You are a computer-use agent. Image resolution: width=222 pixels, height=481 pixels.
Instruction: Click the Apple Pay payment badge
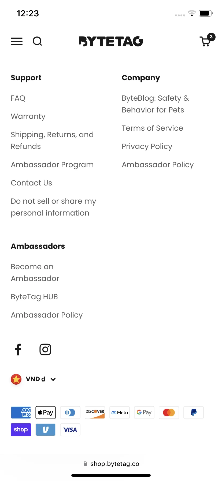[46, 413]
